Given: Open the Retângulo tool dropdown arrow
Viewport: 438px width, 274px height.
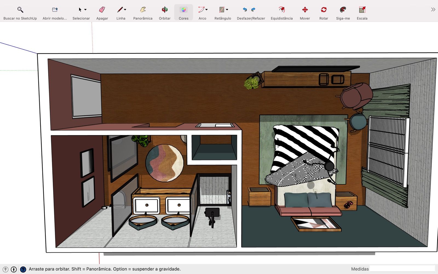Looking at the screenshot, I should click(227, 10).
